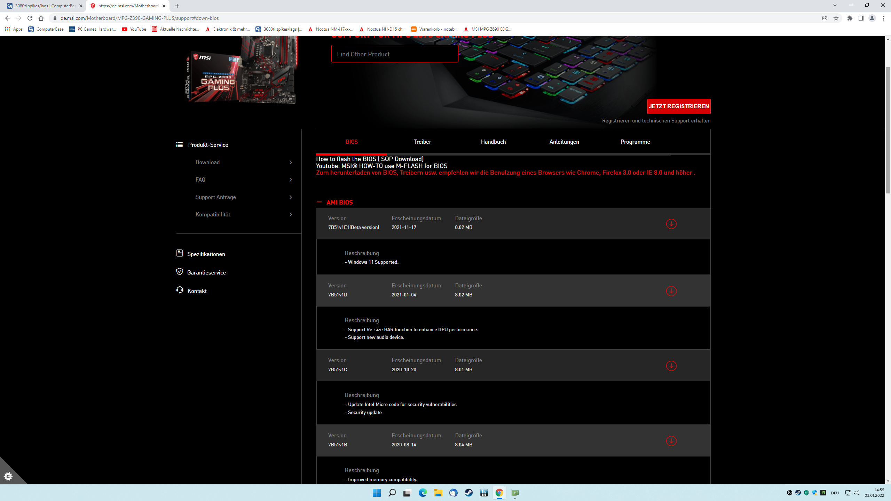The width and height of the screenshot is (891, 501).
Task: Expand the Support Anfrage submenu chevron
Action: [291, 197]
